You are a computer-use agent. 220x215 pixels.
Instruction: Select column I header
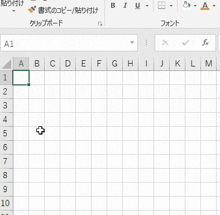(146, 64)
